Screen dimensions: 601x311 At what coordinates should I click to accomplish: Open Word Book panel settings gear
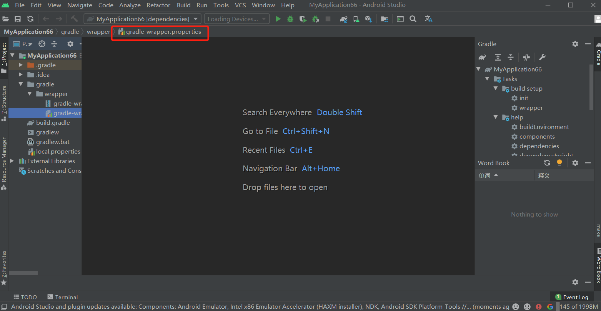coord(575,163)
